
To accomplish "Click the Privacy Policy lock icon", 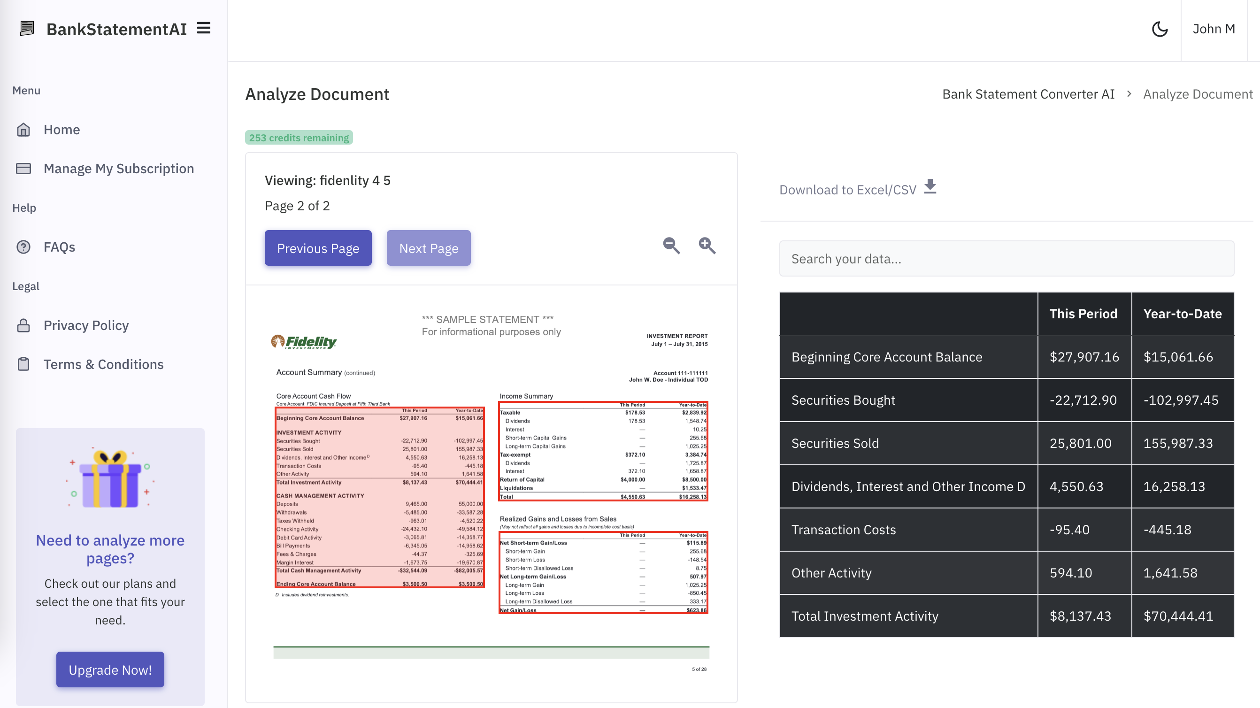I will 23,325.
